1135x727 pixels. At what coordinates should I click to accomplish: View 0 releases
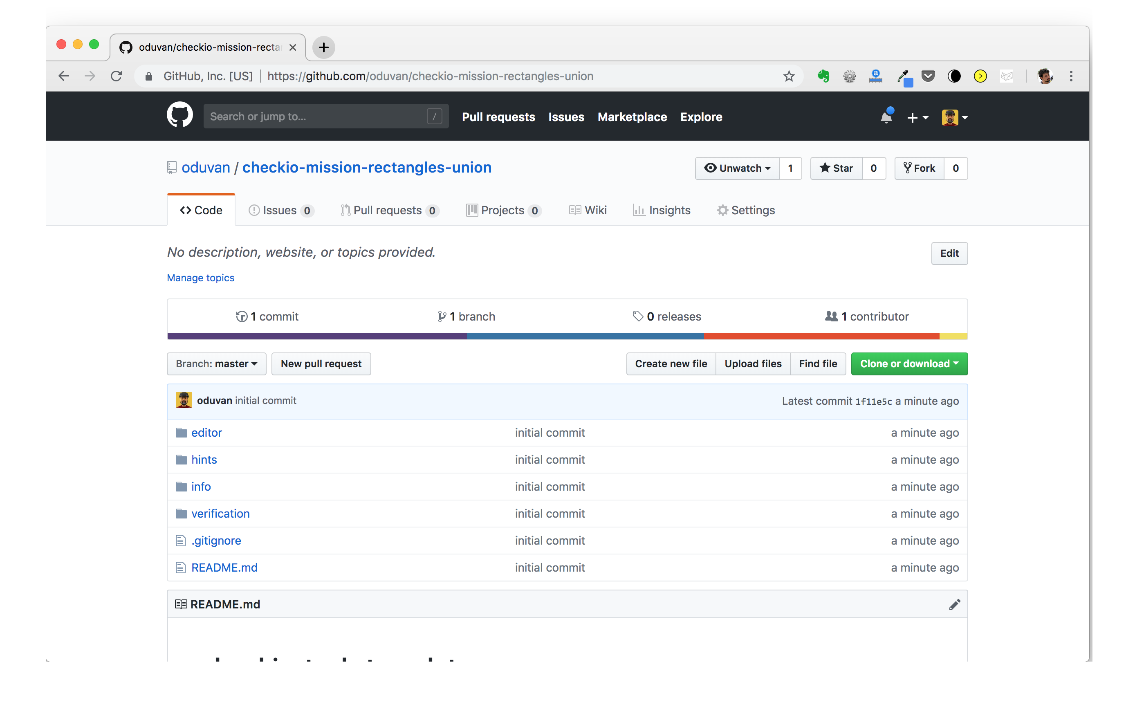pyautogui.click(x=667, y=316)
